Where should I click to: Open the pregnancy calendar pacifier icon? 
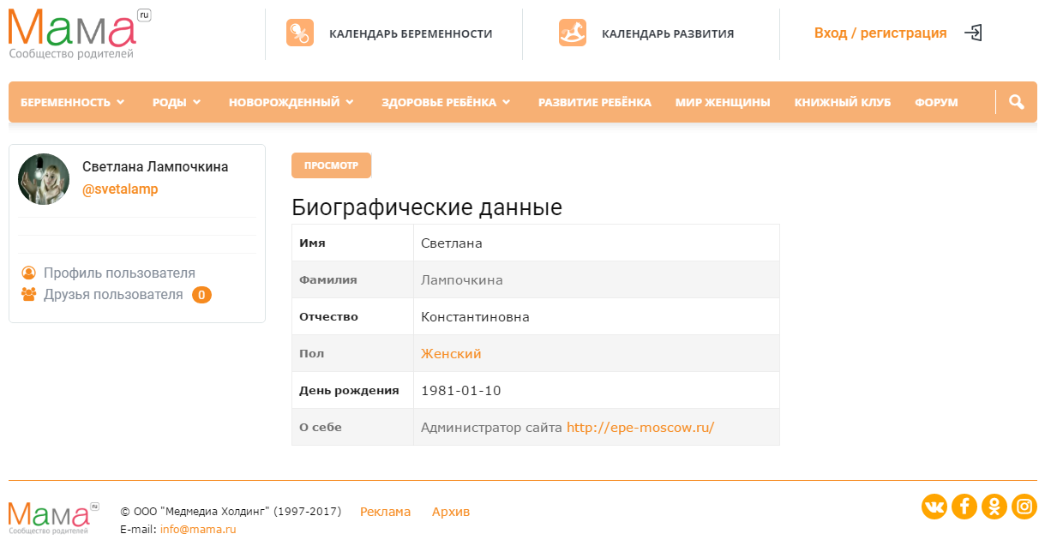tap(299, 33)
